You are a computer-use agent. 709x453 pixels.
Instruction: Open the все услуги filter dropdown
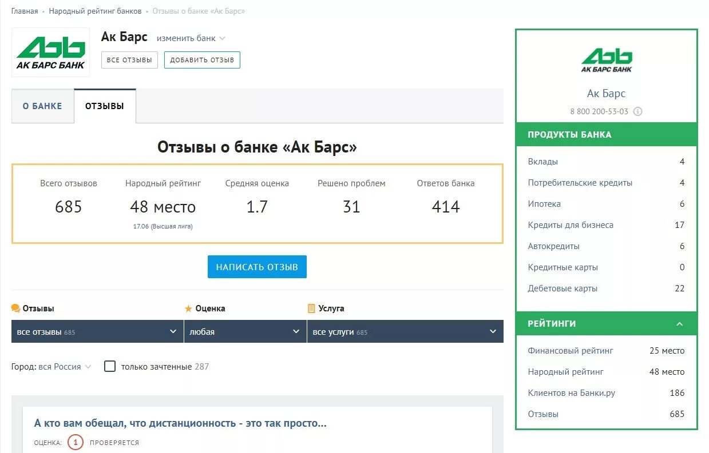[405, 331]
